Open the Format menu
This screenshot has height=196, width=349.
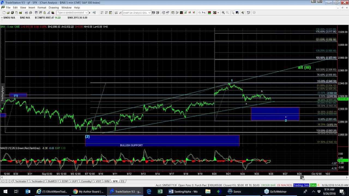pos(42,8)
